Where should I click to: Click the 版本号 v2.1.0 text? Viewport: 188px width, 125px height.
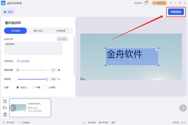point(179,122)
